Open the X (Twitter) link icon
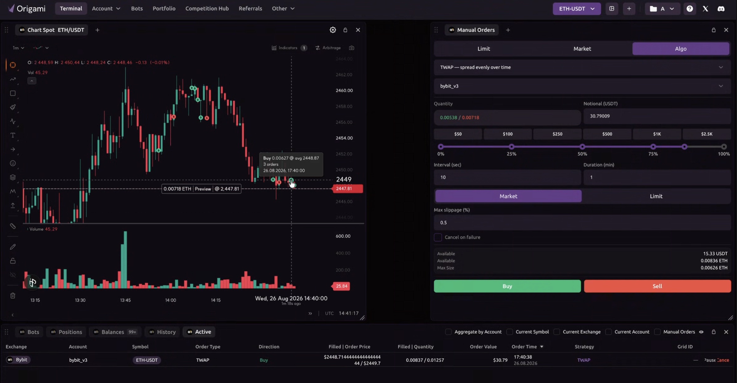 [x=705, y=9]
